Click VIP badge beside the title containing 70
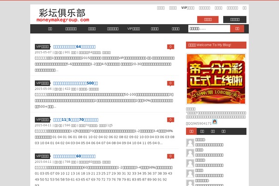Image resolution: width=279 pixels, height=186 pixels. click(x=43, y=120)
